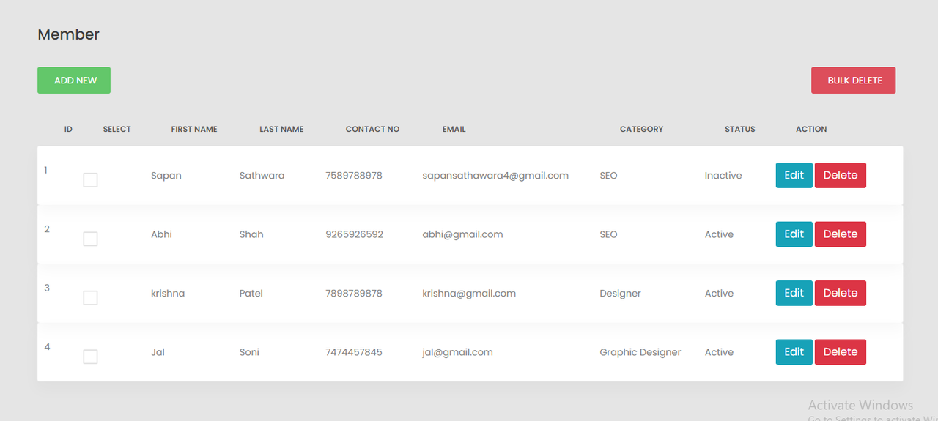Click ID number 2 in Abhi's row

click(47, 228)
